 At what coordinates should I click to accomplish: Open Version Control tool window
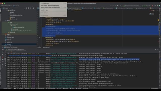pos(7,88)
